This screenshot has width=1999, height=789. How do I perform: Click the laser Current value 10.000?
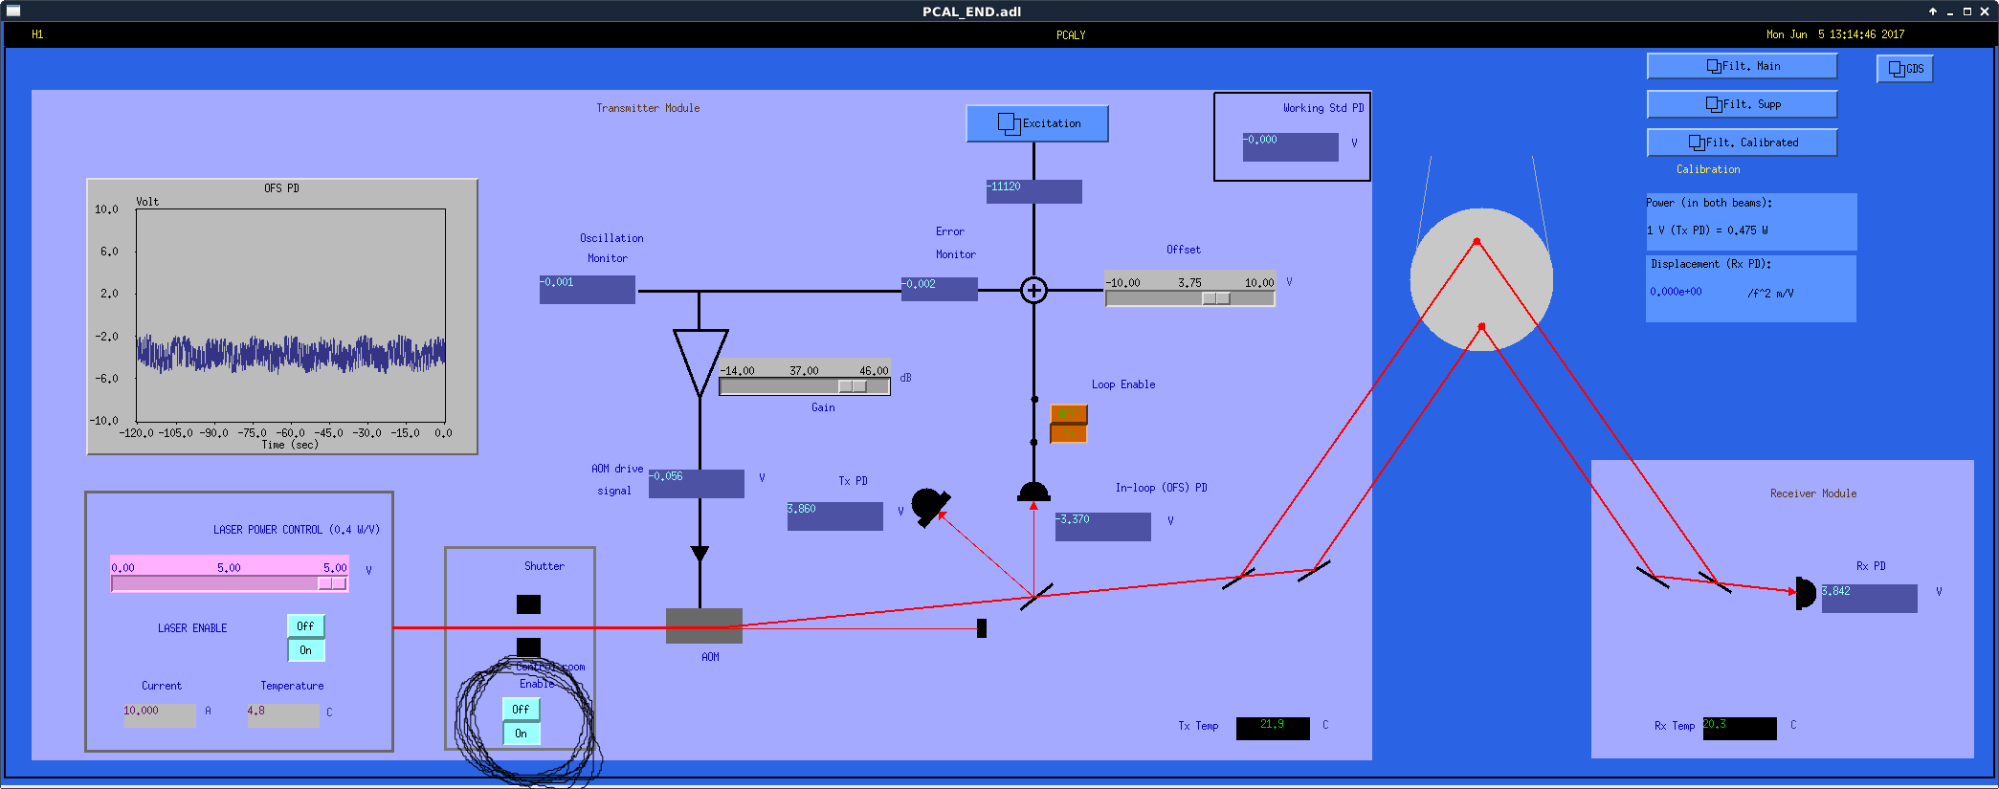pyautogui.click(x=160, y=715)
